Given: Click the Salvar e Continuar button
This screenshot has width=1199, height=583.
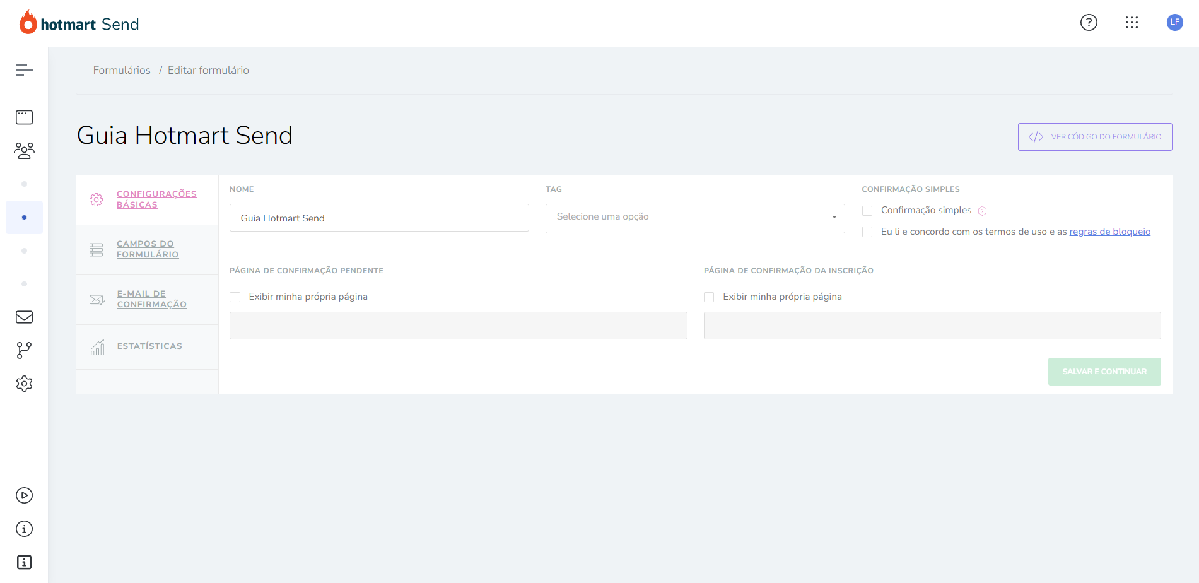Looking at the screenshot, I should (1104, 372).
